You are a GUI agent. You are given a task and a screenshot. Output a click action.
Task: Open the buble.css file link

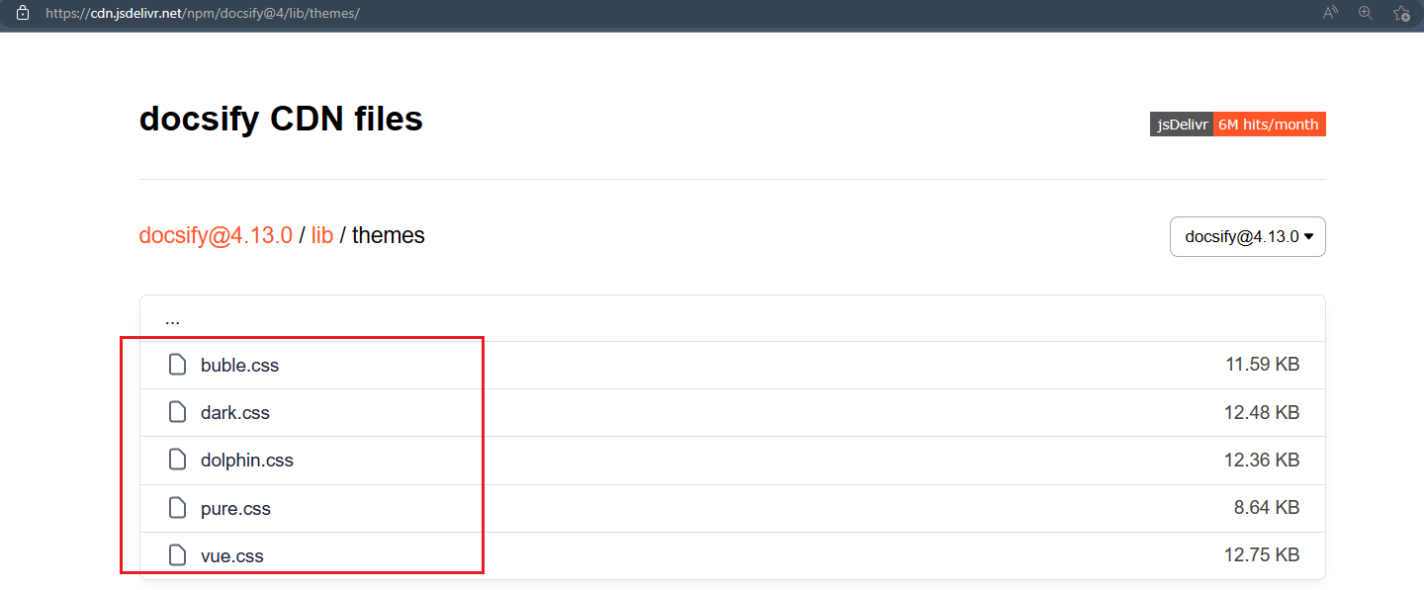click(239, 365)
